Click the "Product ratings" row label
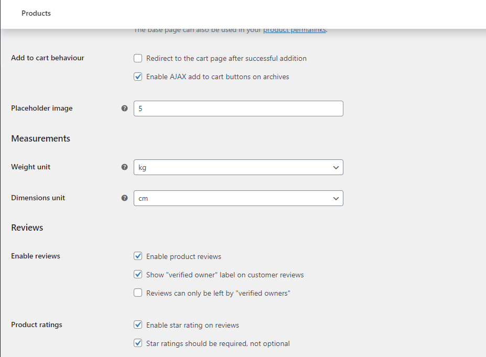Screen dimensions: 486x357 [x=37, y=324]
